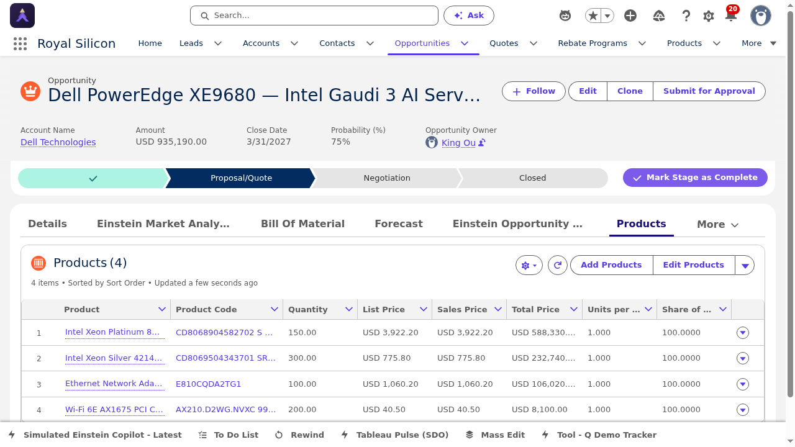Viewport: 795px width, 447px height.
Task: Expand the Rebate Programs navigation chevron
Action: [x=642, y=43]
